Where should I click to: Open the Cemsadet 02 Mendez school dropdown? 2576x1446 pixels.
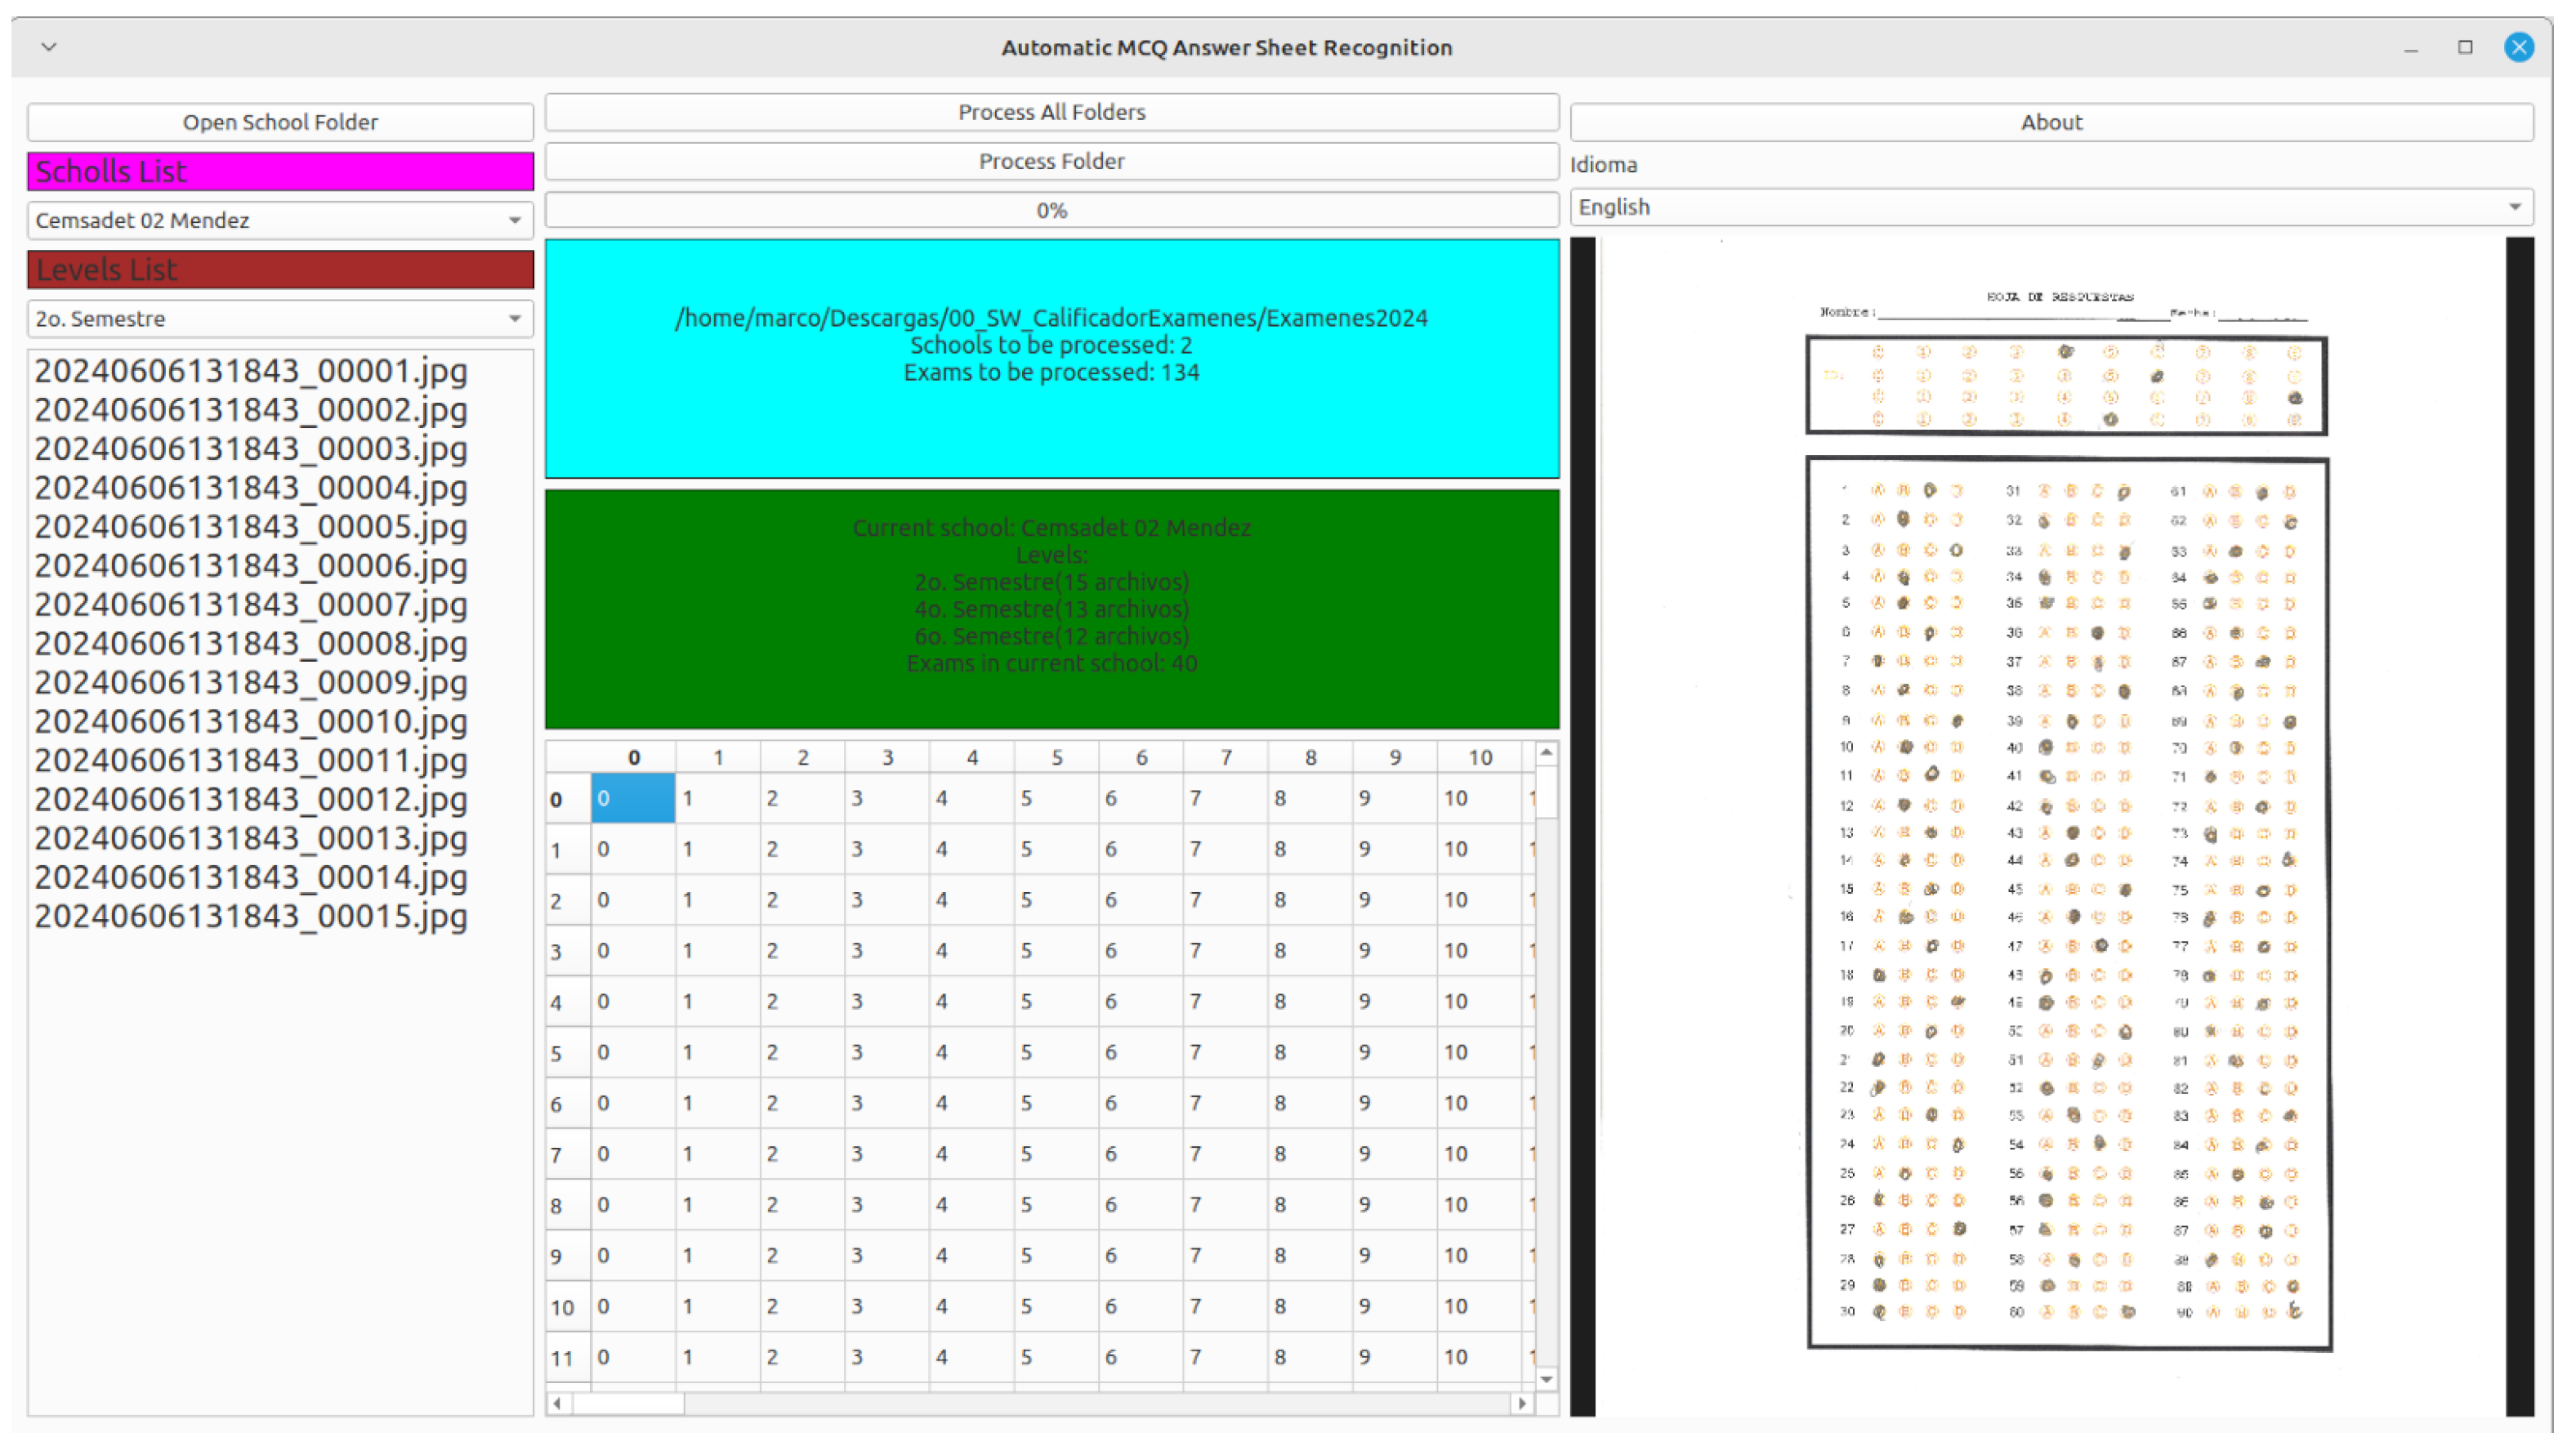coord(280,220)
